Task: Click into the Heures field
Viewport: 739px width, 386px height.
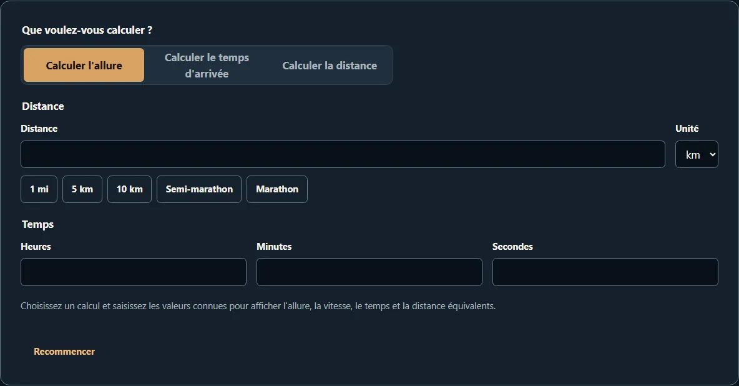Action: coord(134,272)
